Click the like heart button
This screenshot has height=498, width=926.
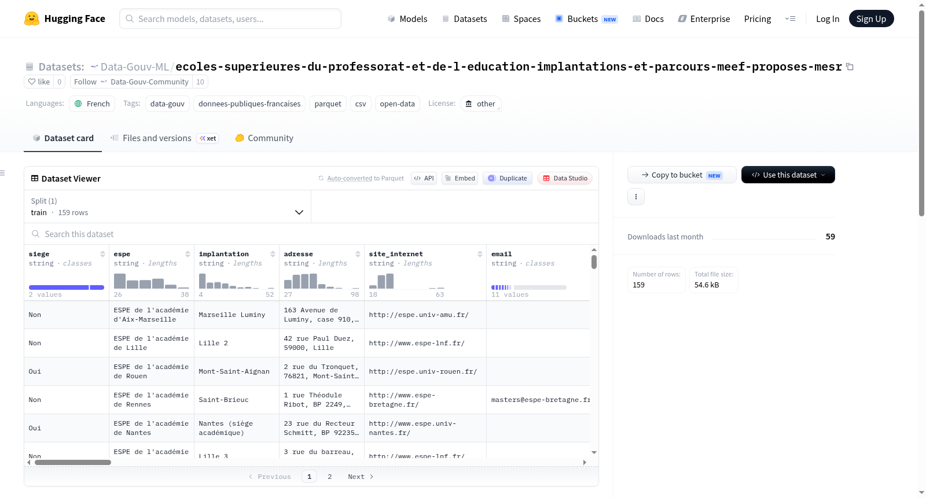pyautogui.click(x=39, y=82)
